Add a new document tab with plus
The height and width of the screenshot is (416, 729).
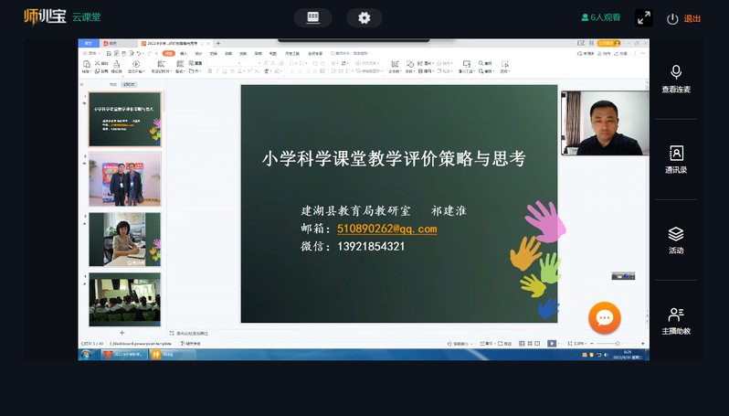click(217, 43)
